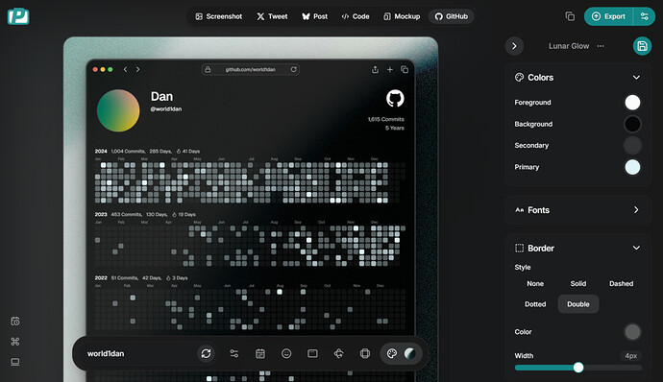Open the Lunar Glow preset options menu
Viewport: 663px width, 382px height.
[x=601, y=46]
